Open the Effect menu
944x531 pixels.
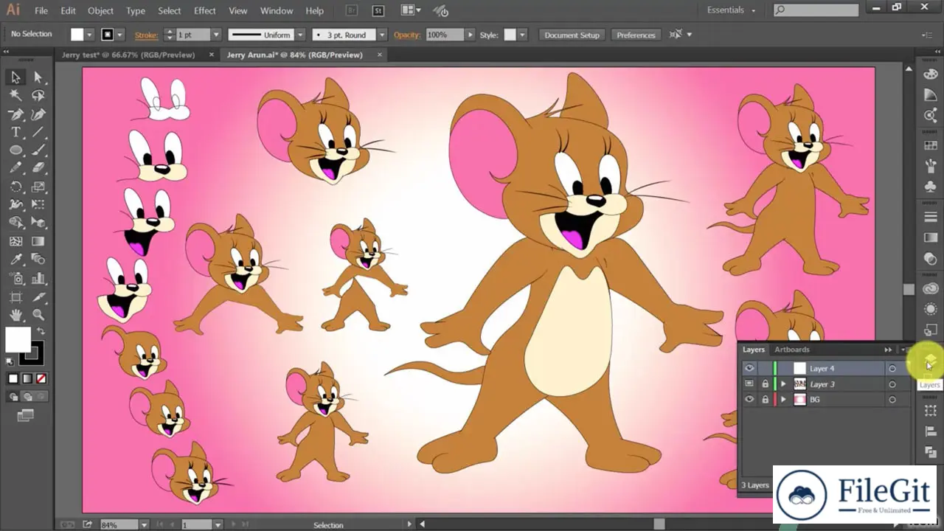pos(205,10)
